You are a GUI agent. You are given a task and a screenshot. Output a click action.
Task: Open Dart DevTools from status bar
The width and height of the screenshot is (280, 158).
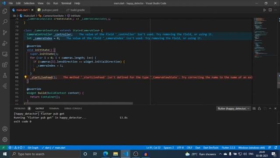pos(211,147)
